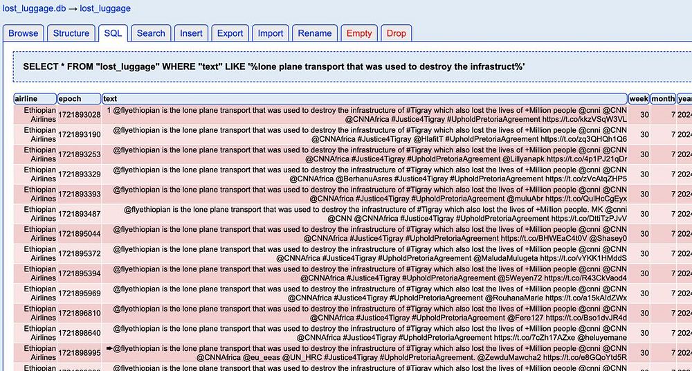Click tweet text mentioning @BerhanuAsres
The image size is (692, 371).
point(365,174)
